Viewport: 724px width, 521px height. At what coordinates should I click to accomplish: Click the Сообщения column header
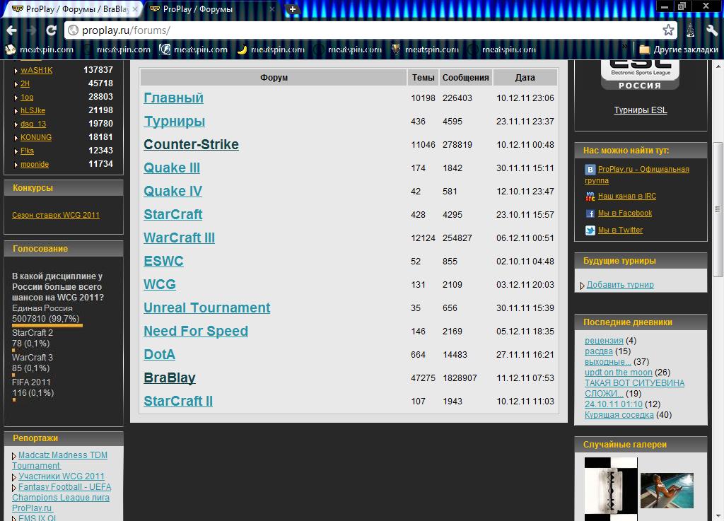pyautogui.click(x=465, y=78)
